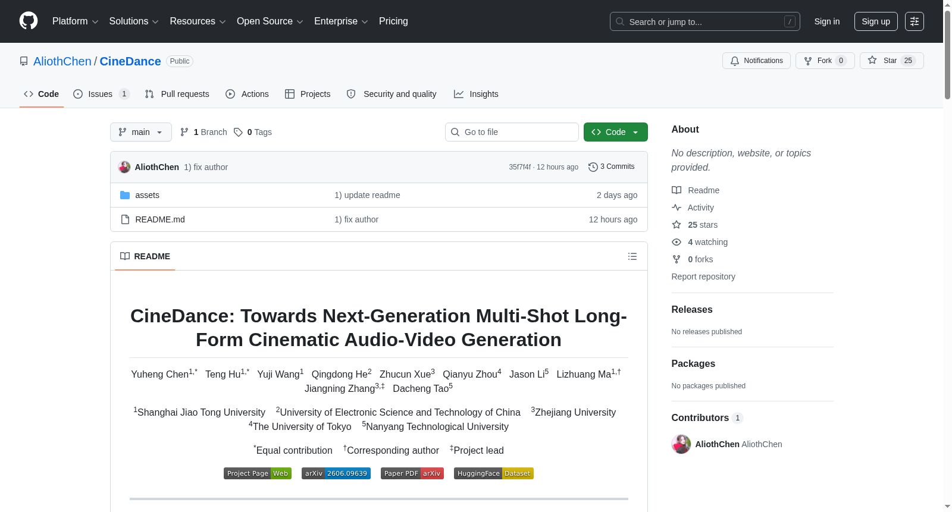Click the Go to file input
Screen dimensions: 952x512
click(512, 132)
